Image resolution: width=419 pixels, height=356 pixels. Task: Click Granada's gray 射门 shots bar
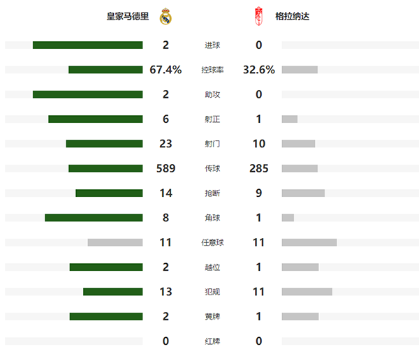pyautogui.click(x=298, y=144)
